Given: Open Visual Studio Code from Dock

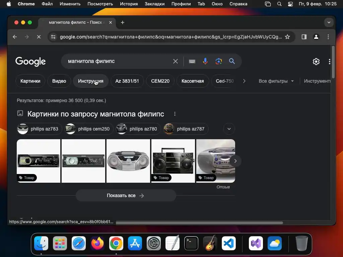Looking at the screenshot, I should tap(228, 243).
